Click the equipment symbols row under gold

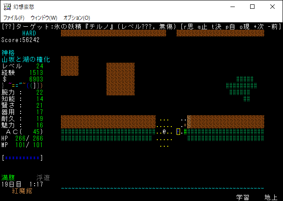[x=22, y=86]
